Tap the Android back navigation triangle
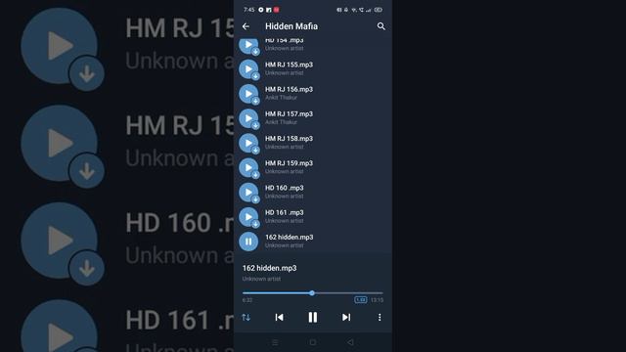Viewport: 626px width, 352px height. pyautogui.click(x=350, y=342)
